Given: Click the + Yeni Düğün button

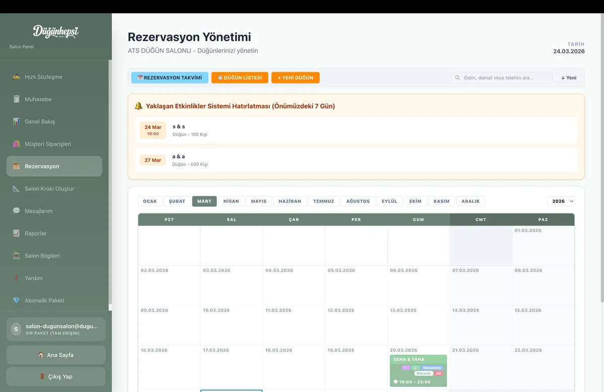Looking at the screenshot, I should [x=295, y=78].
